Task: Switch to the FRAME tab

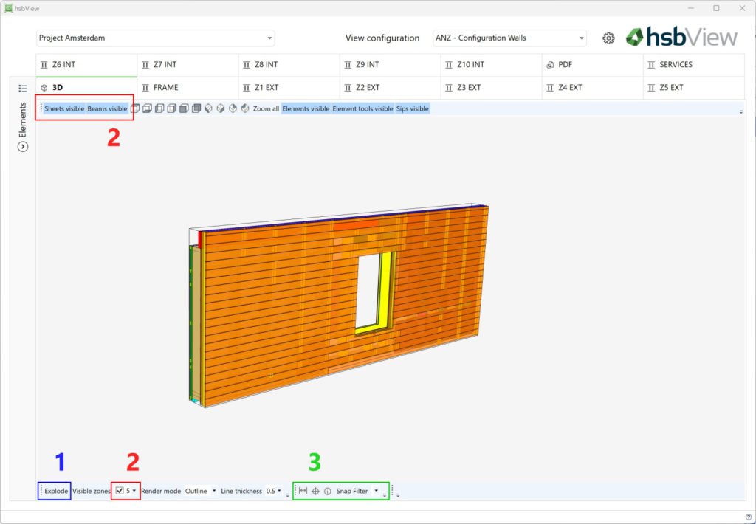Action: pyautogui.click(x=188, y=88)
